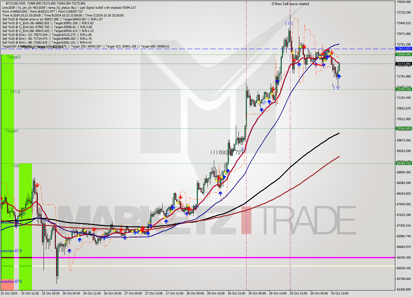The width and height of the screenshot is (413, 297).
Task: Click the 65706.660 price axis label
Action: pyautogui.click(x=404, y=279)
